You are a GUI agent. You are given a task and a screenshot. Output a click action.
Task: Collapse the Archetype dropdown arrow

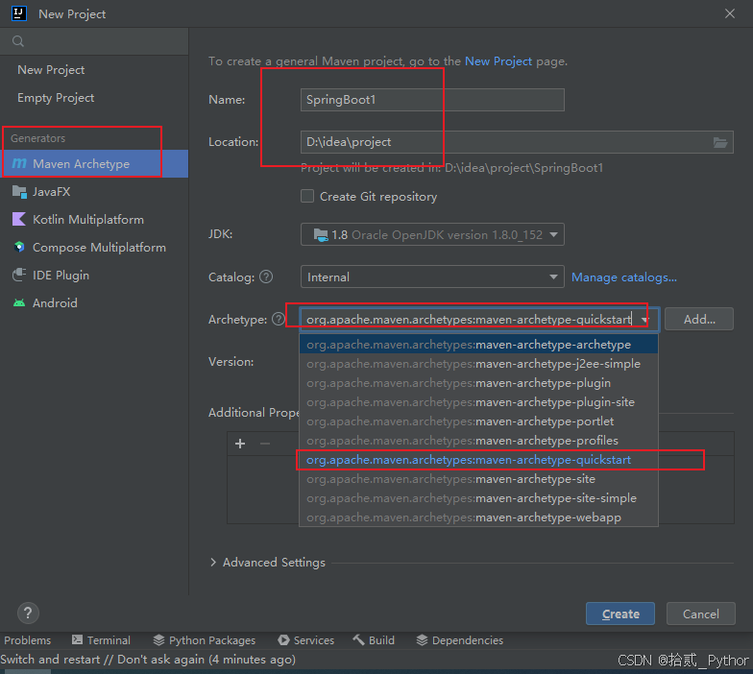645,320
